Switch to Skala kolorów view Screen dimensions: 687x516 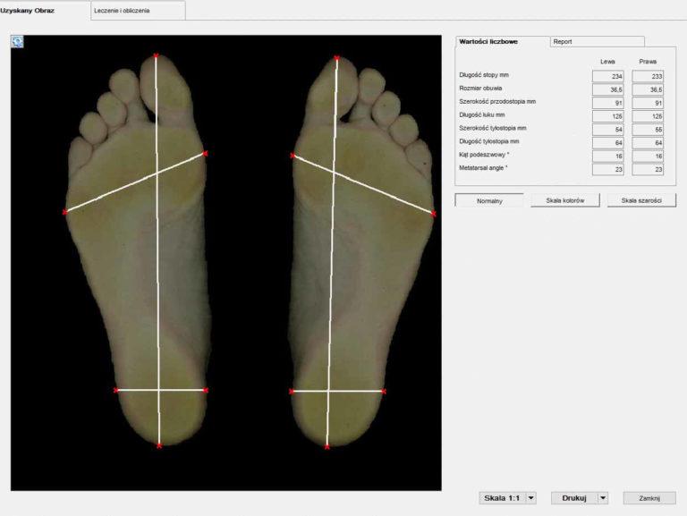coord(564,200)
